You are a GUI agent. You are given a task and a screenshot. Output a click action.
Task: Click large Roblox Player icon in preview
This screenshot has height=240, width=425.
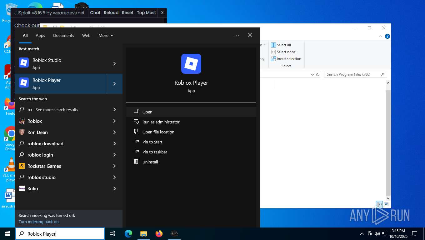point(191,64)
